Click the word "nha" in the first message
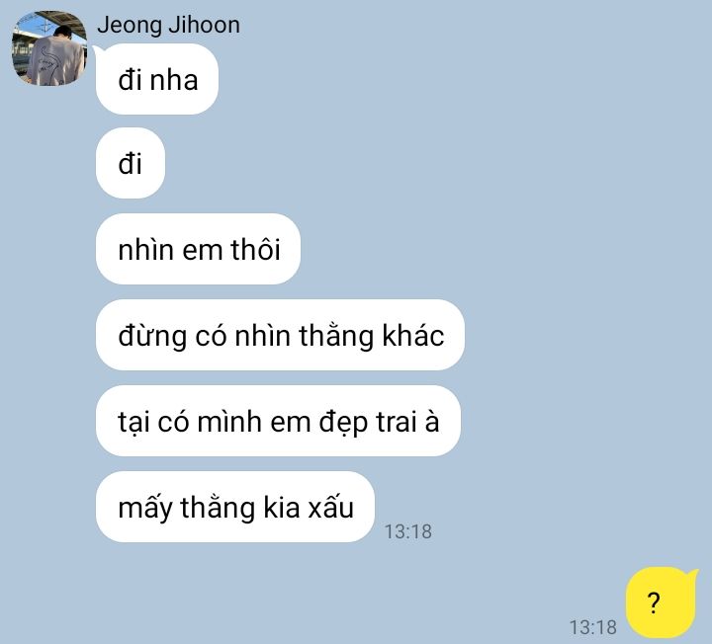 point(174,81)
